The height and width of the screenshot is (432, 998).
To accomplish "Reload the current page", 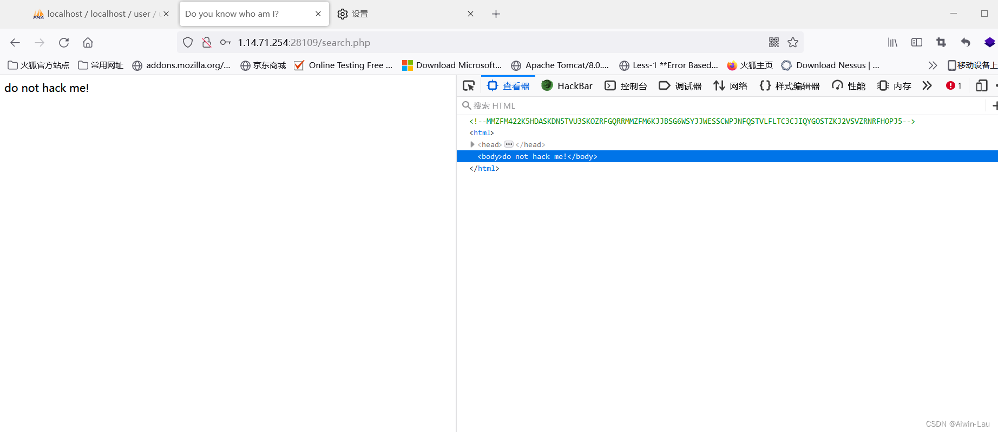I will point(64,43).
